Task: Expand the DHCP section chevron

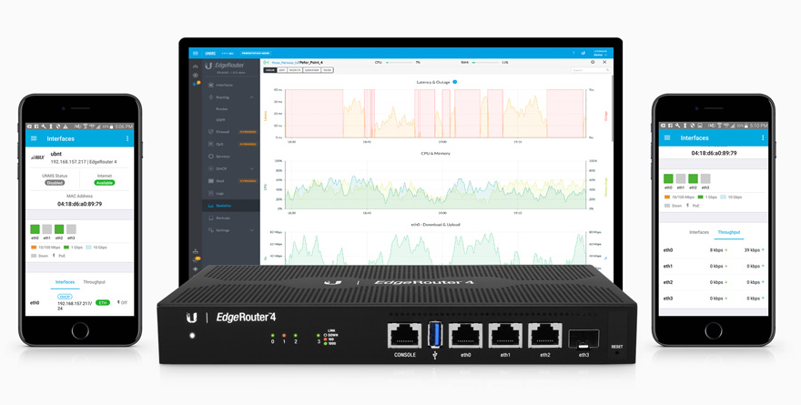Action: (x=252, y=168)
